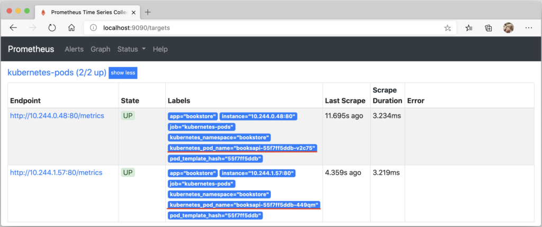Click the 11.695s ago last scrape value
This screenshot has height=227, width=542.
[344, 116]
